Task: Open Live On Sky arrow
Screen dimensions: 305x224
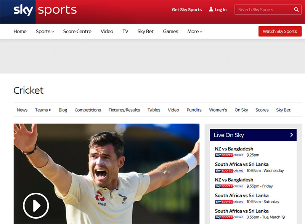Action: 291,135
